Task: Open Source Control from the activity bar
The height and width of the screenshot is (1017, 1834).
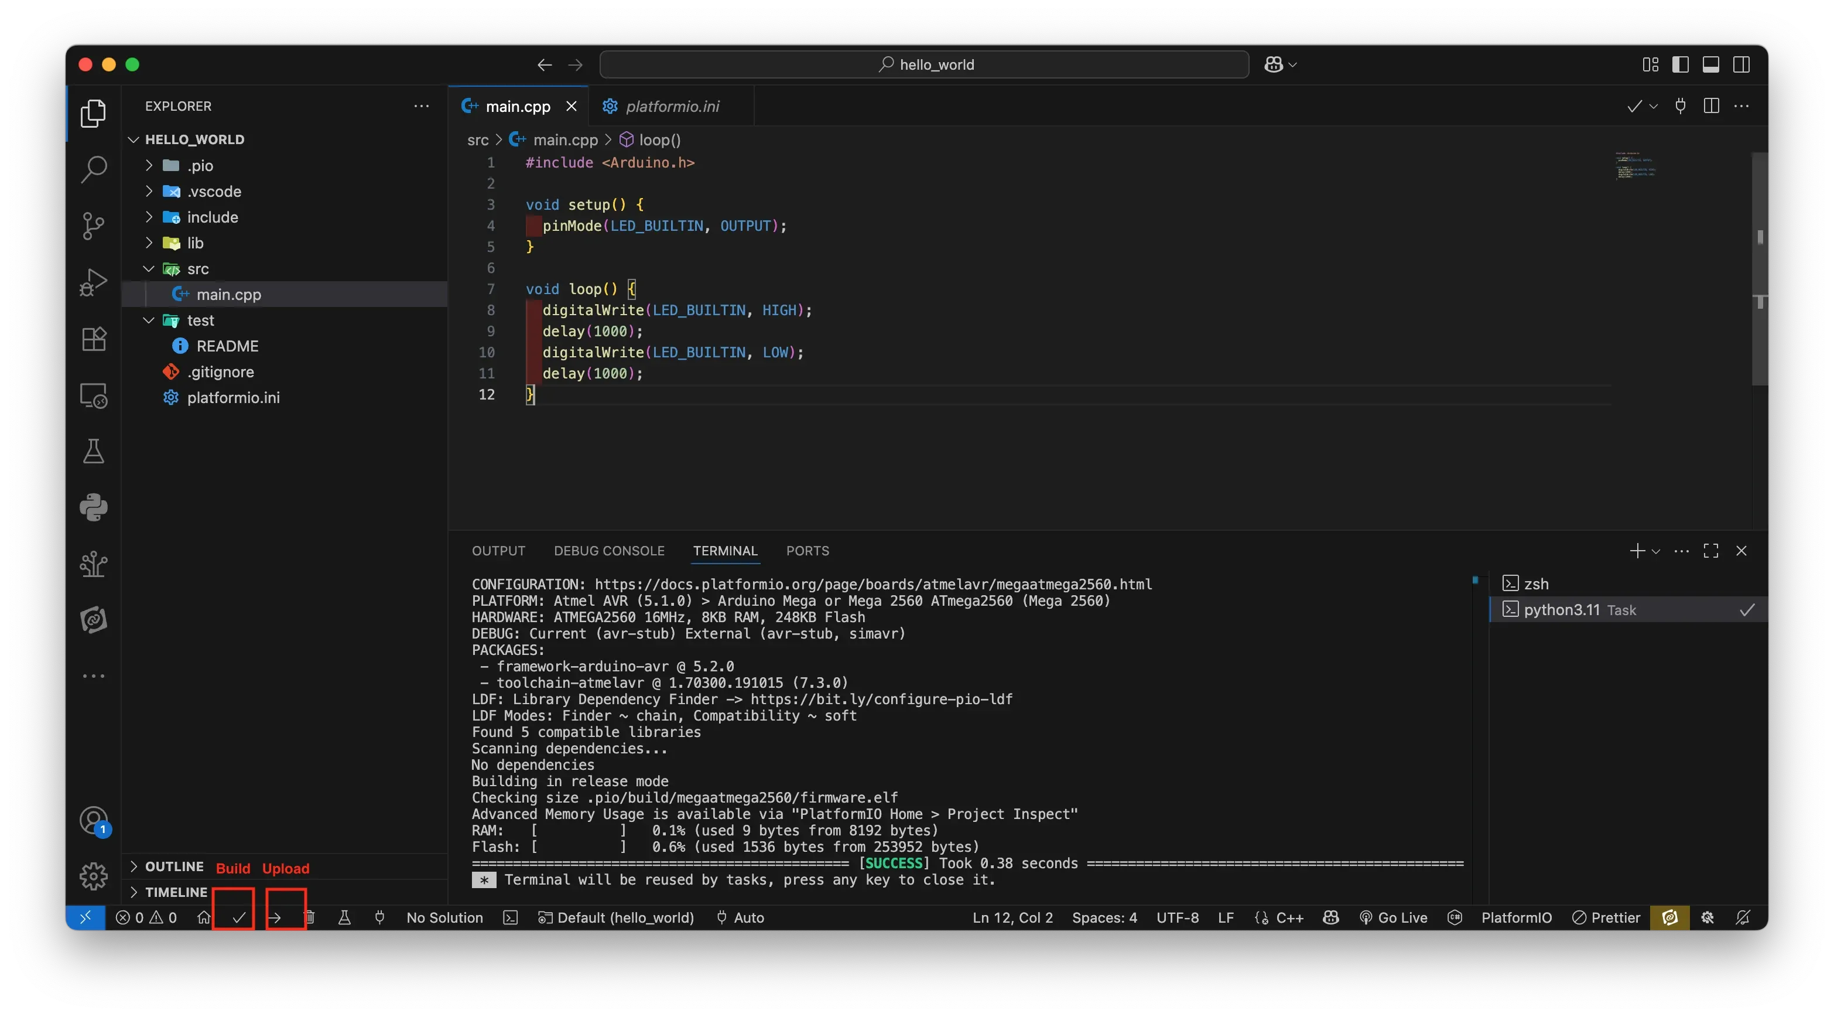Action: pyautogui.click(x=93, y=226)
